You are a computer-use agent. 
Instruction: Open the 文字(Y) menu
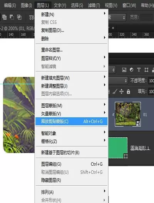coord(60,5)
